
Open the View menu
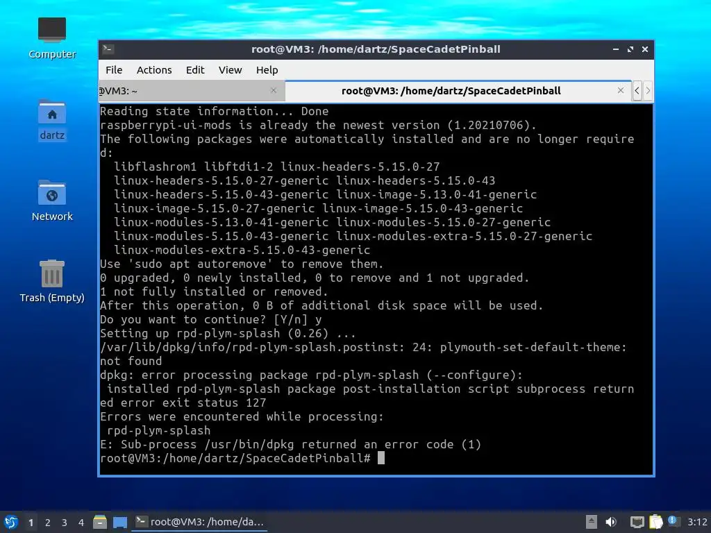pos(230,70)
